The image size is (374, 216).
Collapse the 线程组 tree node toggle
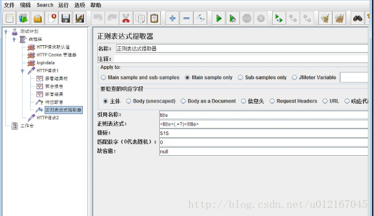pyautogui.click(x=14, y=39)
